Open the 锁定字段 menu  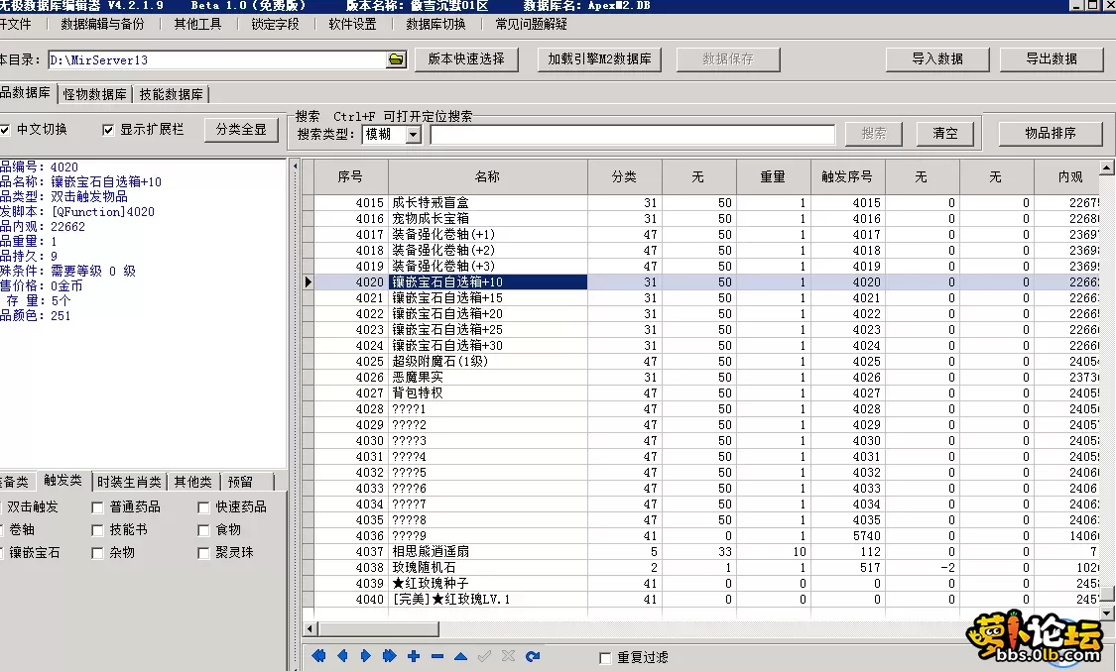click(276, 24)
